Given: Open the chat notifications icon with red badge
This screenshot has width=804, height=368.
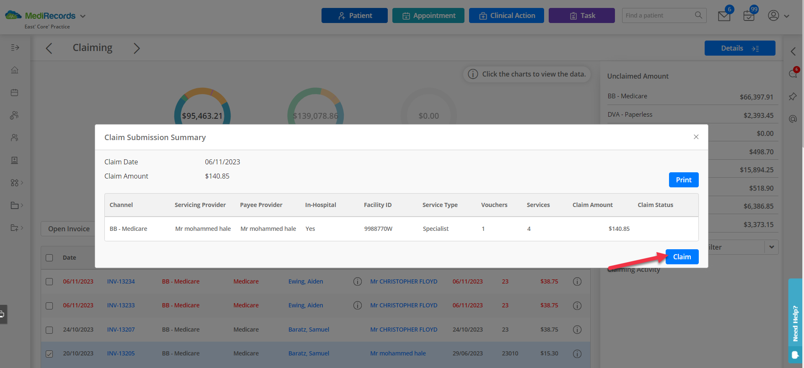Looking at the screenshot, I should tap(793, 73).
